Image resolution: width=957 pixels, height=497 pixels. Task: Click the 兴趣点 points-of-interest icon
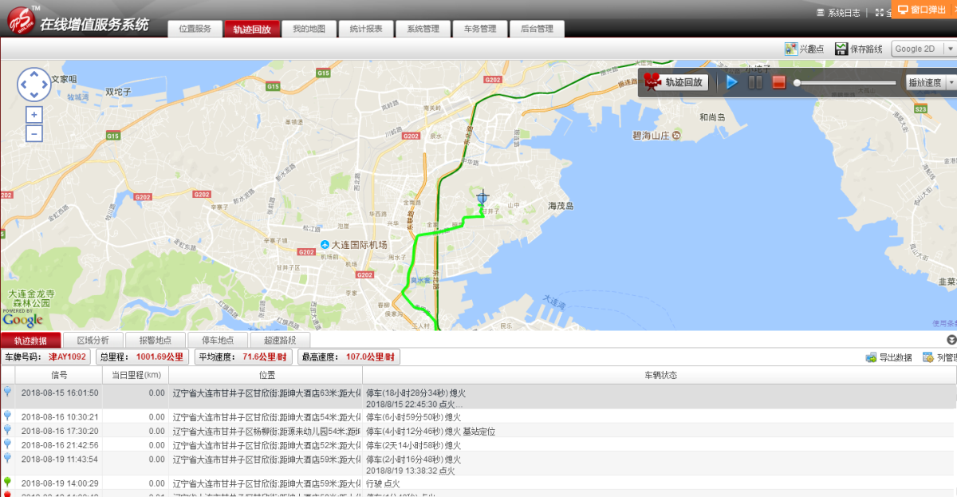pyautogui.click(x=791, y=49)
